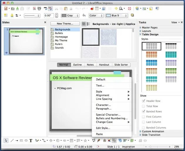Apply the orange table design style
The image size is (185, 151).
coord(152,54)
